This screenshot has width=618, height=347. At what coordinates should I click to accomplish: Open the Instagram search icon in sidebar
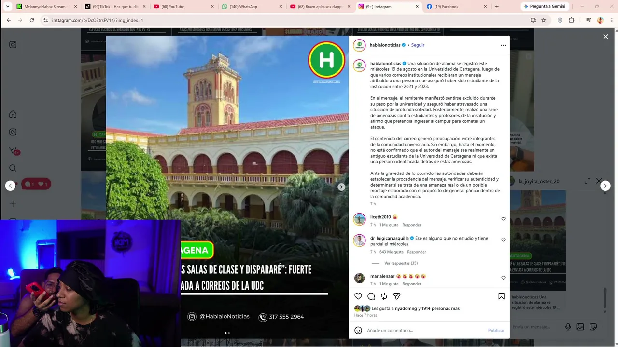[x=13, y=168]
